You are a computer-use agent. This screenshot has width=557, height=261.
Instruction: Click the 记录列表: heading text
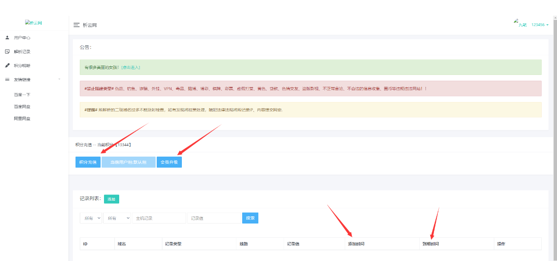tap(91, 198)
